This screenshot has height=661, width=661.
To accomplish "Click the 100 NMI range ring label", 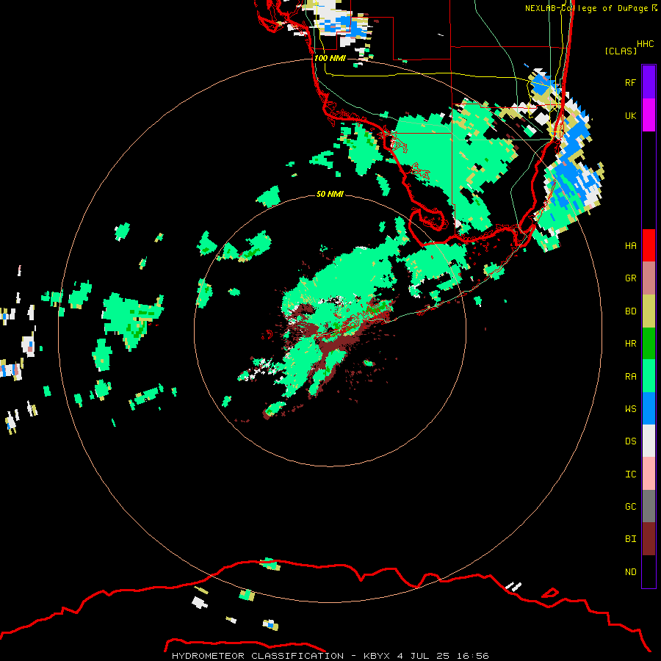I will tap(330, 58).
